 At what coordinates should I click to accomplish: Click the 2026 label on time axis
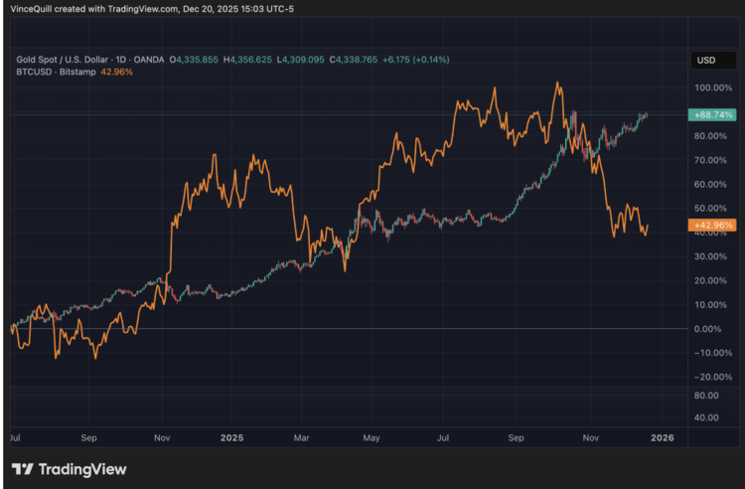(662, 437)
